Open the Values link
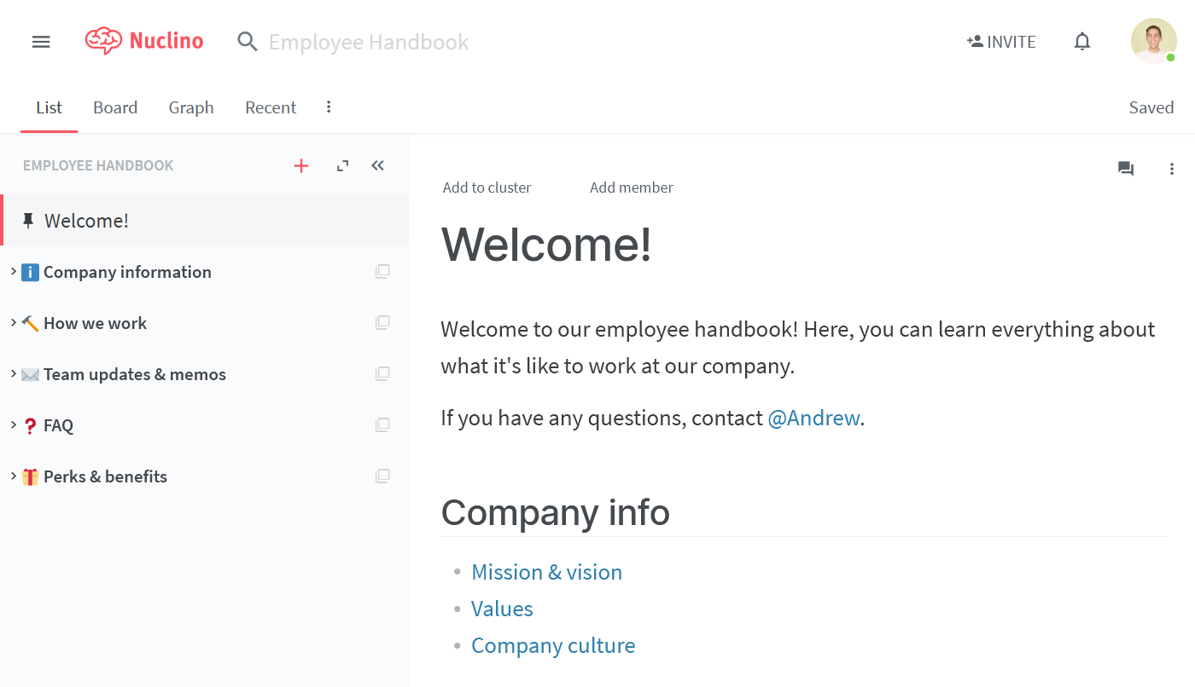1195x687 pixels. 502,609
